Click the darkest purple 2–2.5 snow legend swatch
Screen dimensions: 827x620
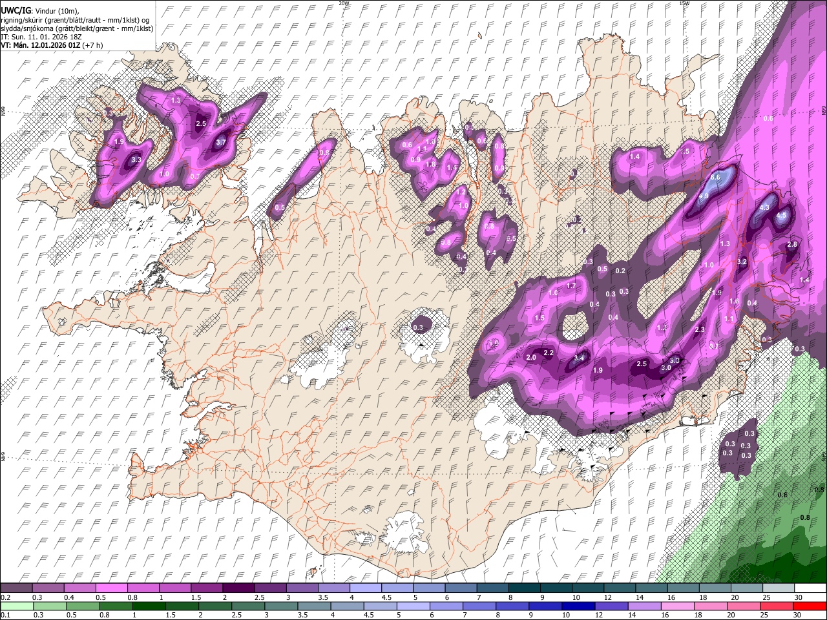(x=238, y=588)
